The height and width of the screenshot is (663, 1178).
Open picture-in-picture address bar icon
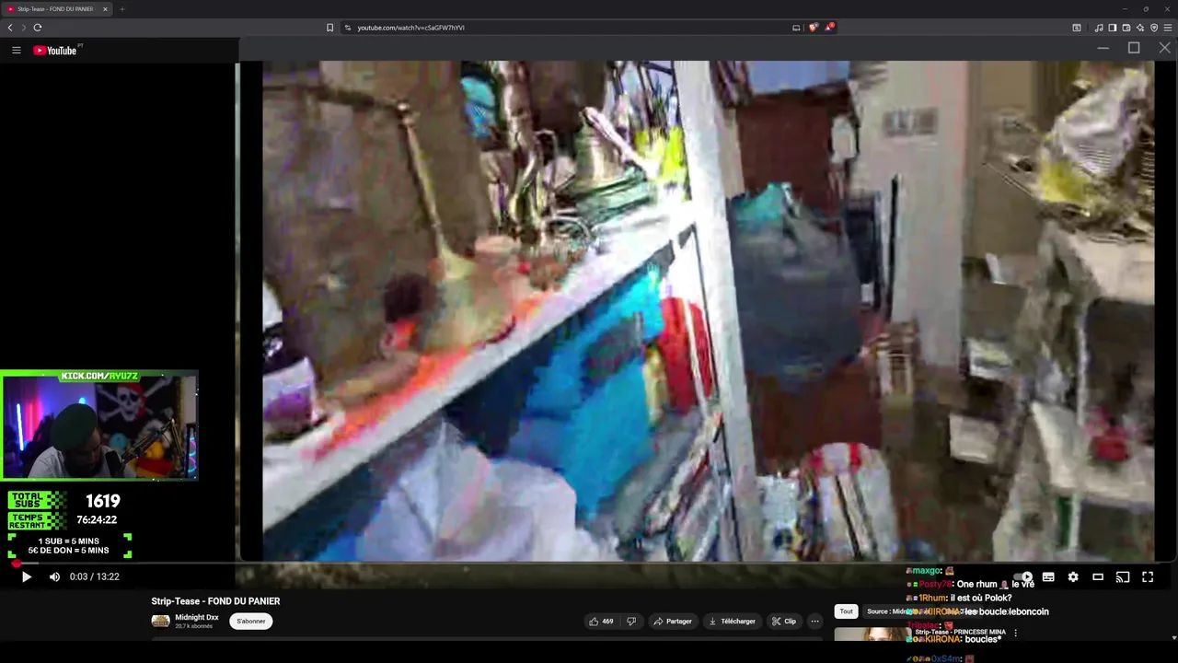click(796, 28)
